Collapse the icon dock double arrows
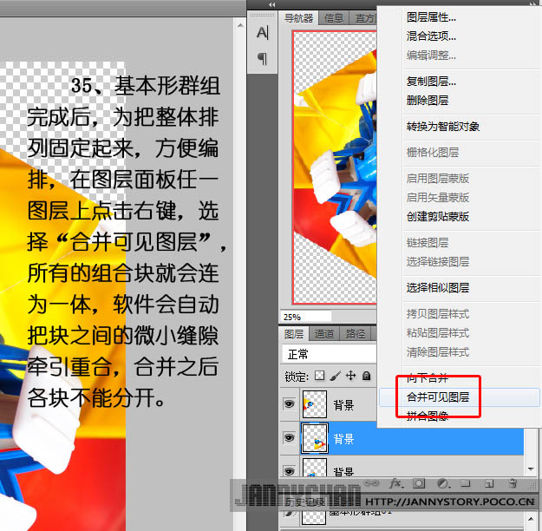This screenshot has height=531, width=542. click(x=274, y=5)
